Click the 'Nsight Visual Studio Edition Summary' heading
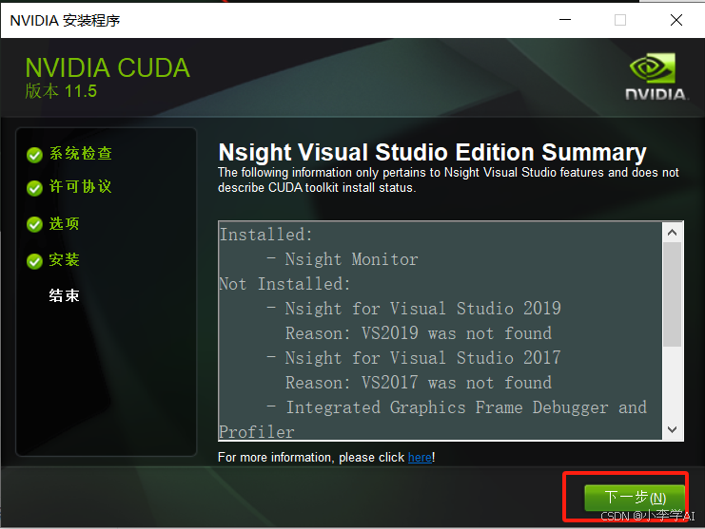This screenshot has height=529, width=705. pyautogui.click(x=432, y=153)
